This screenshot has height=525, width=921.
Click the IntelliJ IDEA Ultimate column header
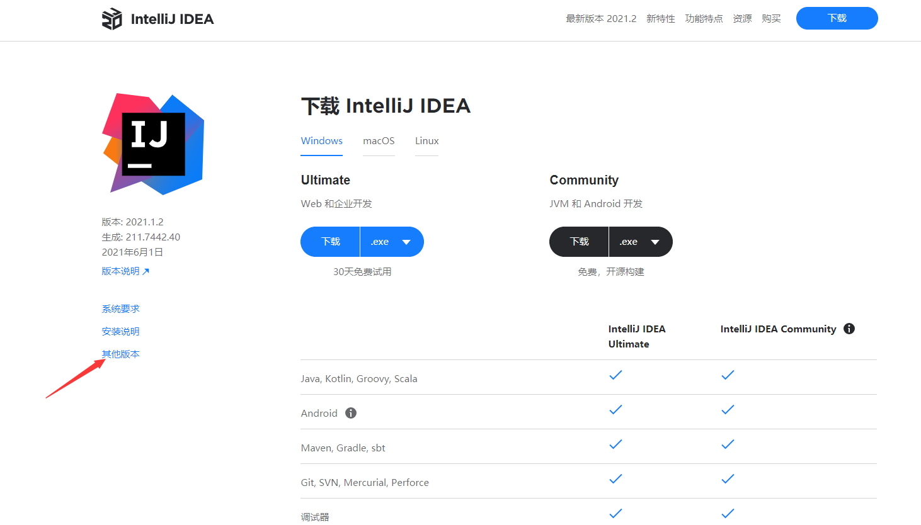[637, 336]
